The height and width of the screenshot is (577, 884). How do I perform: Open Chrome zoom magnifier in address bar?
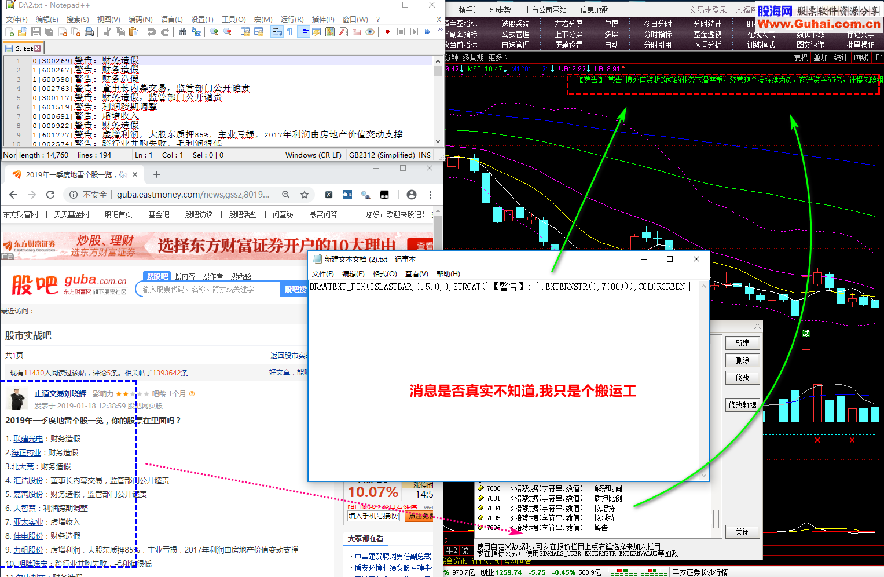pyautogui.click(x=286, y=195)
